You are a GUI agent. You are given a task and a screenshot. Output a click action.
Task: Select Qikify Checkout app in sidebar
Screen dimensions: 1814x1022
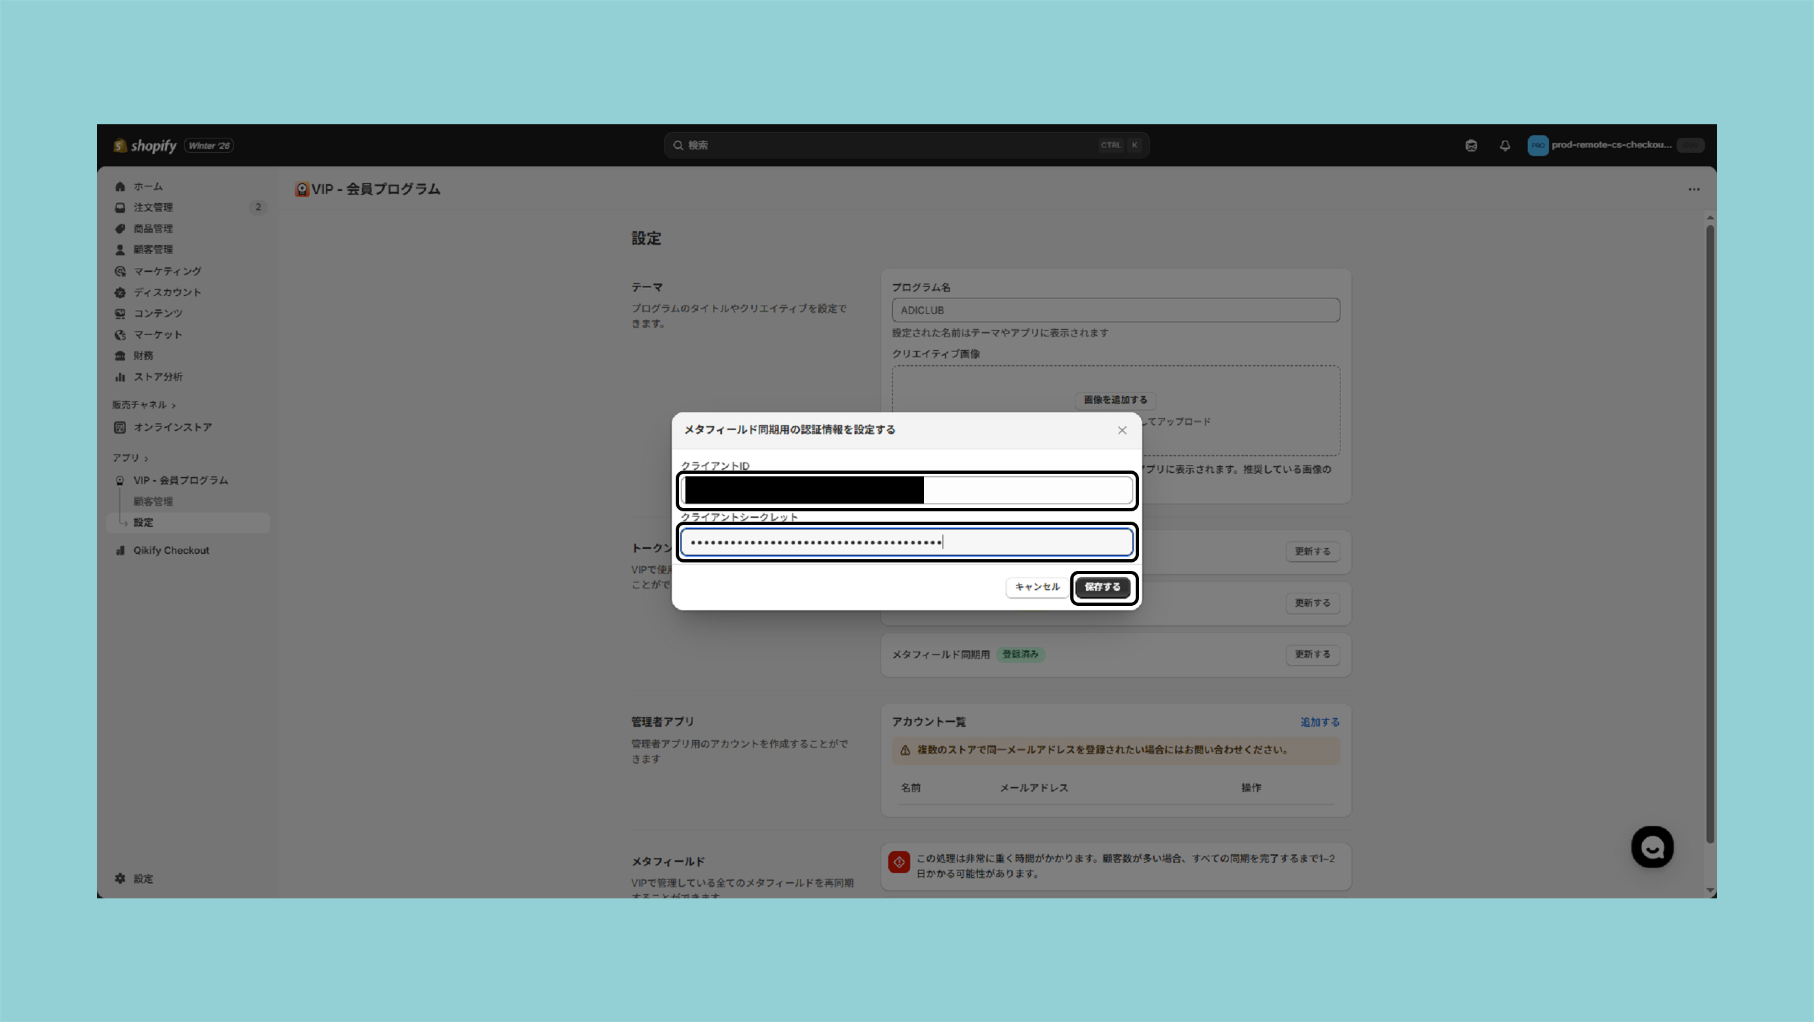tap(171, 551)
